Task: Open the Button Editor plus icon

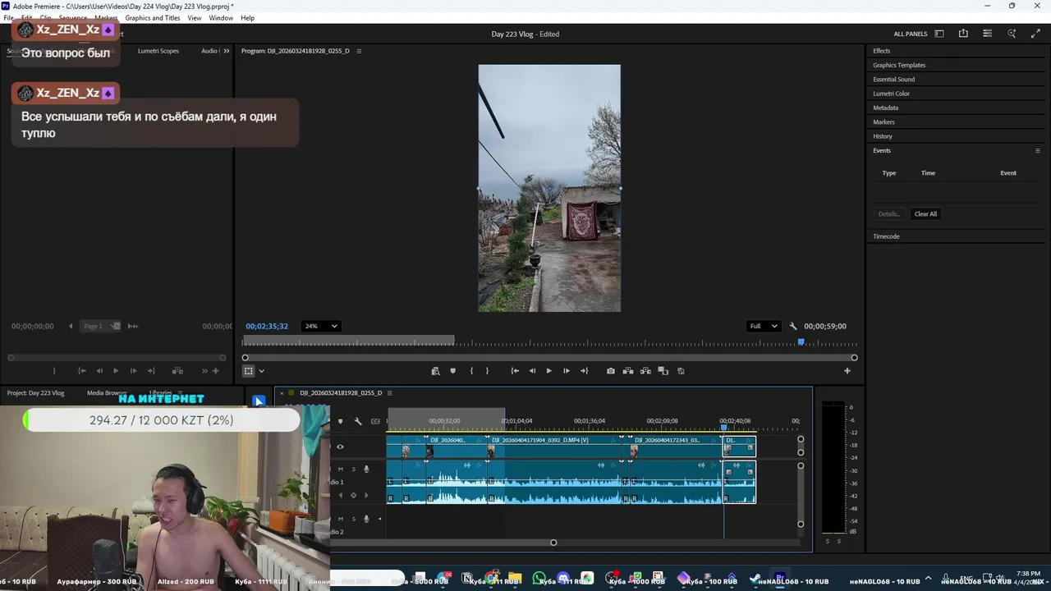Action: pyautogui.click(x=847, y=371)
